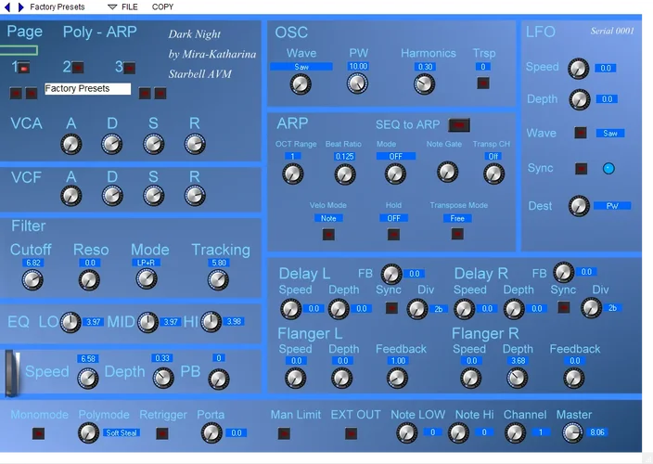Click the EQ MID knob
Screen dimensions: 653x464
(147, 322)
